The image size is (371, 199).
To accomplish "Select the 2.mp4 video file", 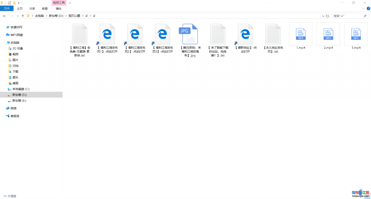I will coord(328,34).
